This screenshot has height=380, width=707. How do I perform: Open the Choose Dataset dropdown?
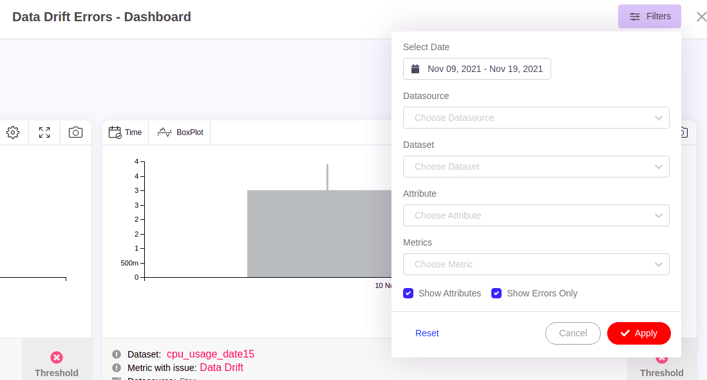[536, 167]
